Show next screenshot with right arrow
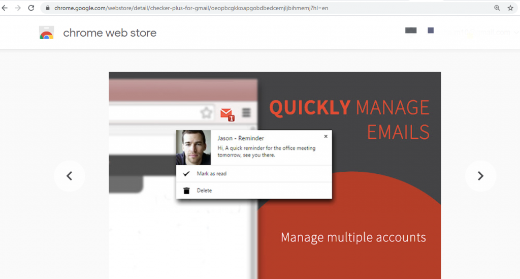The height and width of the screenshot is (279, 520). [480, 176]
